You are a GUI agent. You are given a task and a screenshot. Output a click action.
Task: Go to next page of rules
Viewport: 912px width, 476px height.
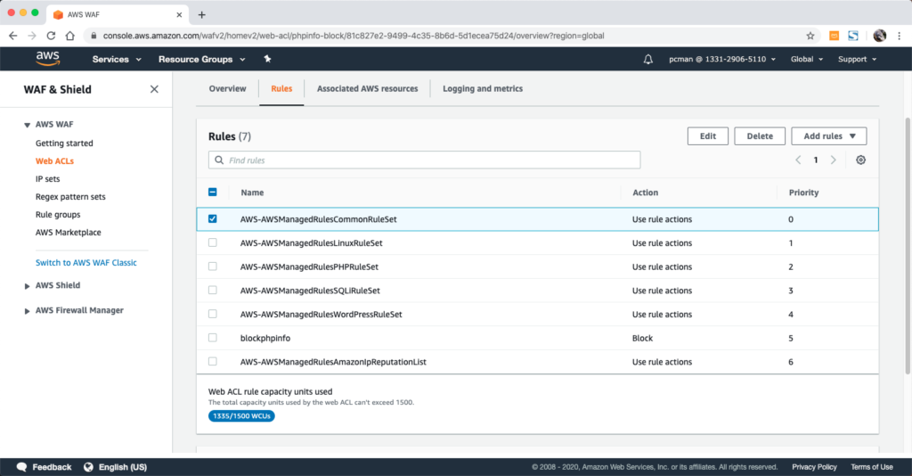tap(833, 160)
